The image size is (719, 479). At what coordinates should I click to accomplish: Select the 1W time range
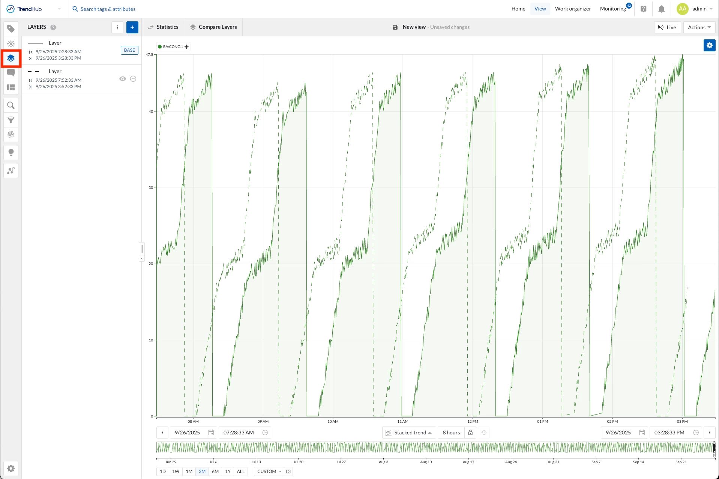176,472
